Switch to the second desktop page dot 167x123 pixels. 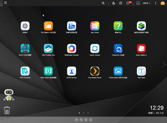pos(83,113)
